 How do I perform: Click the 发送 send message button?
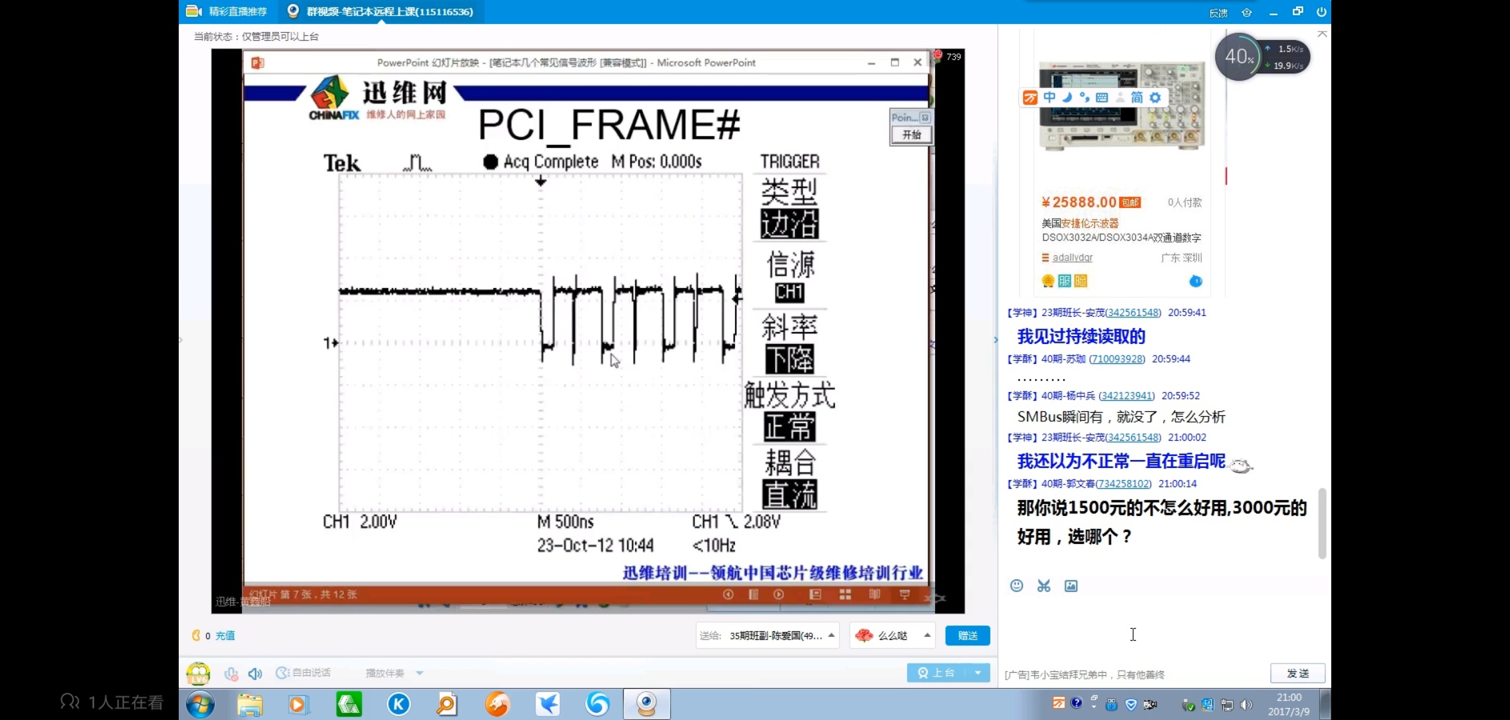1297,673
